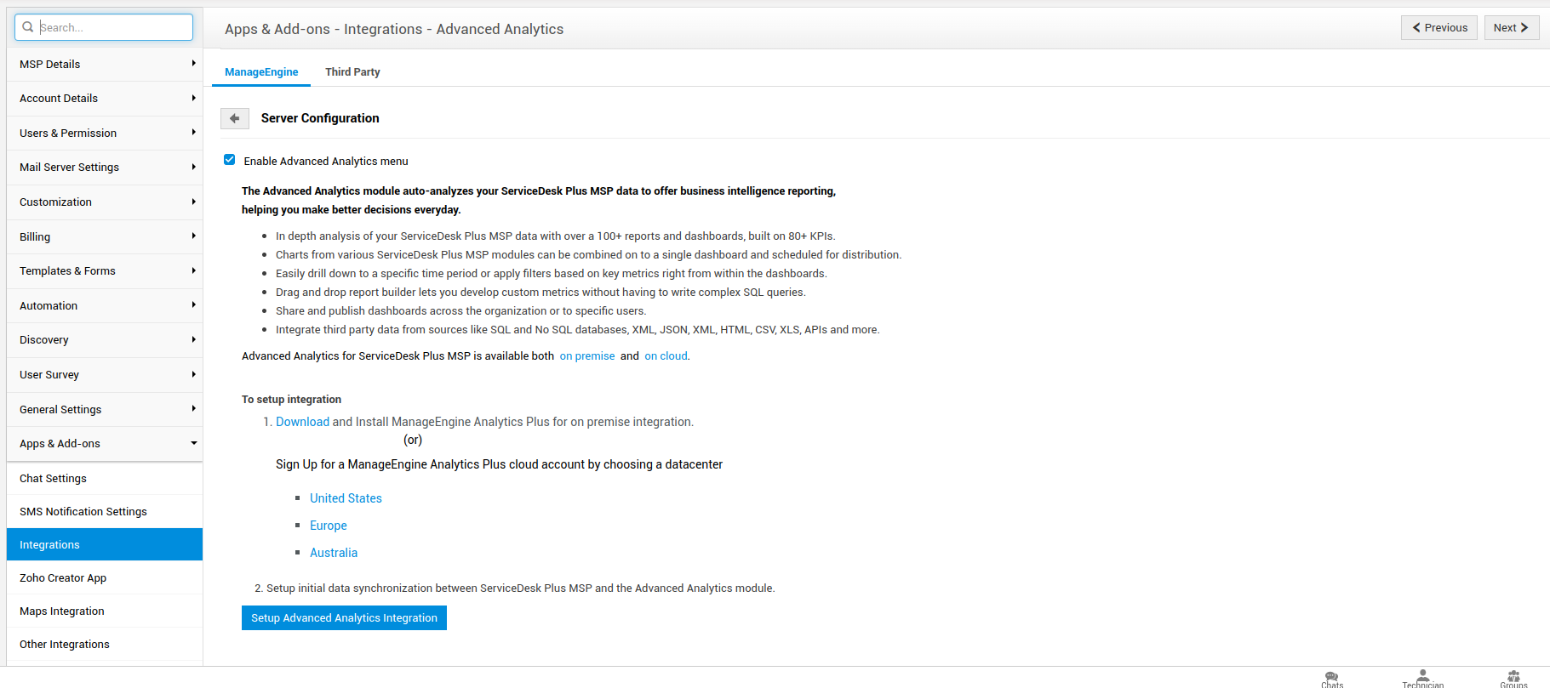This screenshot has width=1550, height=688.
Task: Open the Technician icon in bottom bar
Action: point(1423,679)
